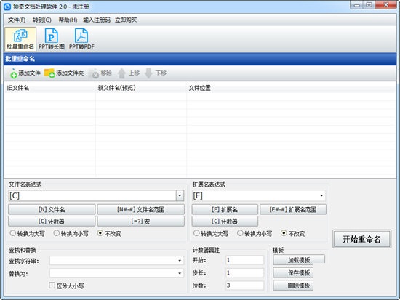Click the 文件名表达式 [C] text field
Viewport: 400px width, 300px height.
(x=92, y=195)
